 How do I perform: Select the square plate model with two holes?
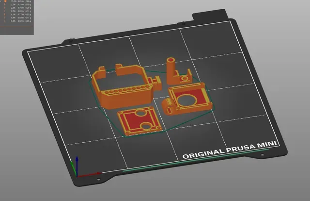coord(139,121)
